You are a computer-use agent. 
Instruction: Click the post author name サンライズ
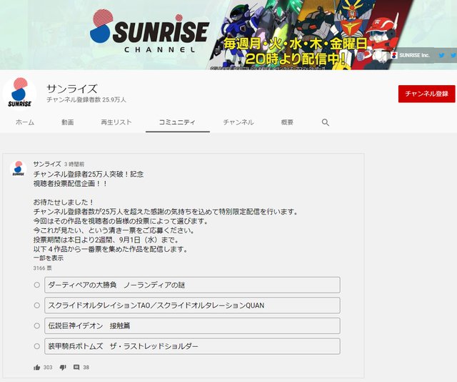[47, 164]
